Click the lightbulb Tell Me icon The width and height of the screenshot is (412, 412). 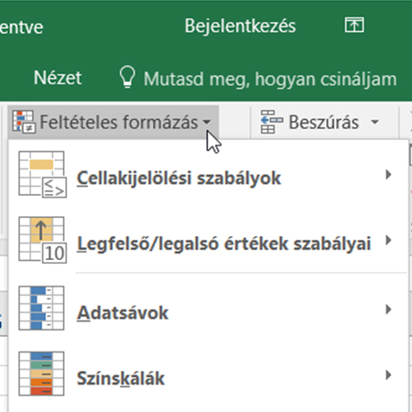pos(127,77)
